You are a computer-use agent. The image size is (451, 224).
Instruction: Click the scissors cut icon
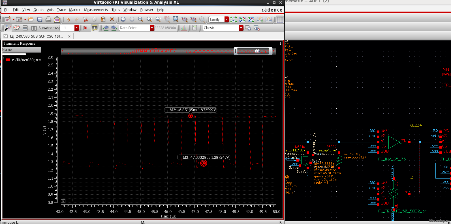point(86,19)
